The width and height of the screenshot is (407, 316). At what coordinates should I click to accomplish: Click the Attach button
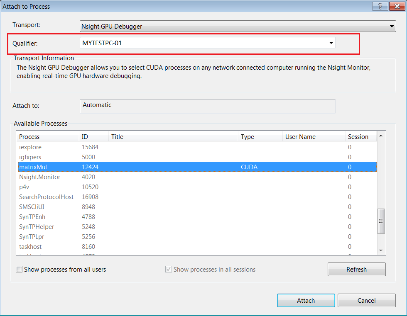click(306, 301)
